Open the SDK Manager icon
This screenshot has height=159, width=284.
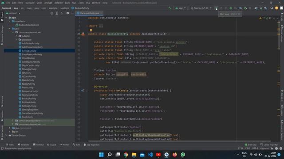click(x=265, y=8)
